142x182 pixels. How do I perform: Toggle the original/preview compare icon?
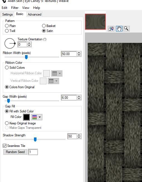pos(111,29)
